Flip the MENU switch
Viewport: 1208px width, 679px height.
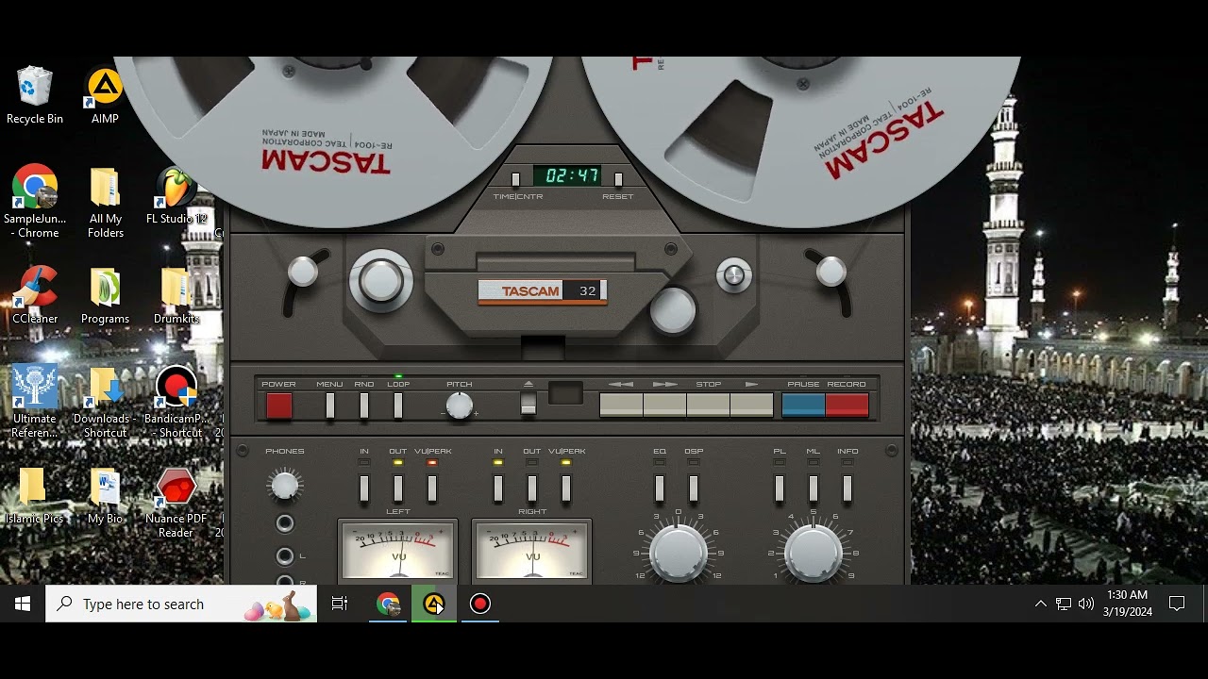(330, 406)
